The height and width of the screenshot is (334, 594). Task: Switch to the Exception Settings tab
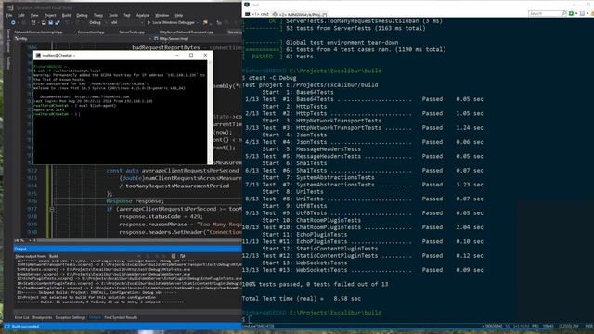coord(71,317)
